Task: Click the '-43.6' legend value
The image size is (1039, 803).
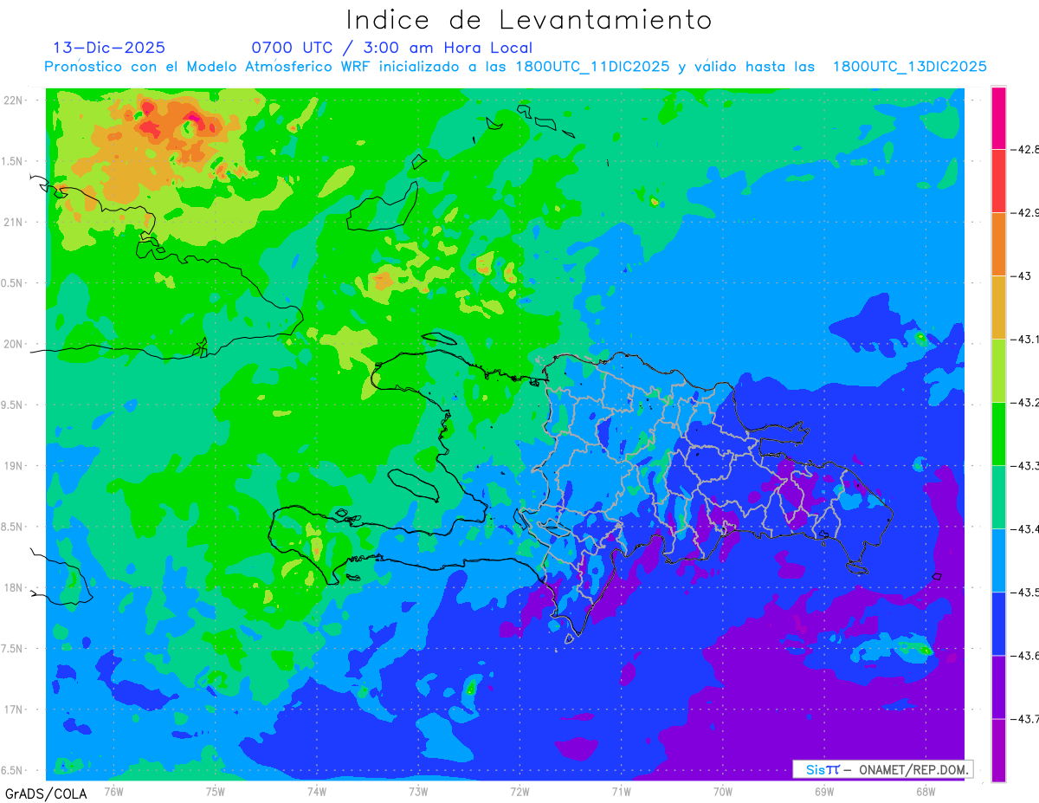Action: 1025,655
